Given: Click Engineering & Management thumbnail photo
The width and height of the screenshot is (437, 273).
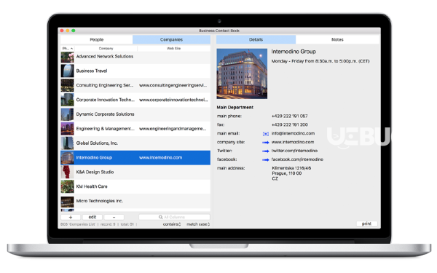Looking at the screenshot, I should [68, 129].
